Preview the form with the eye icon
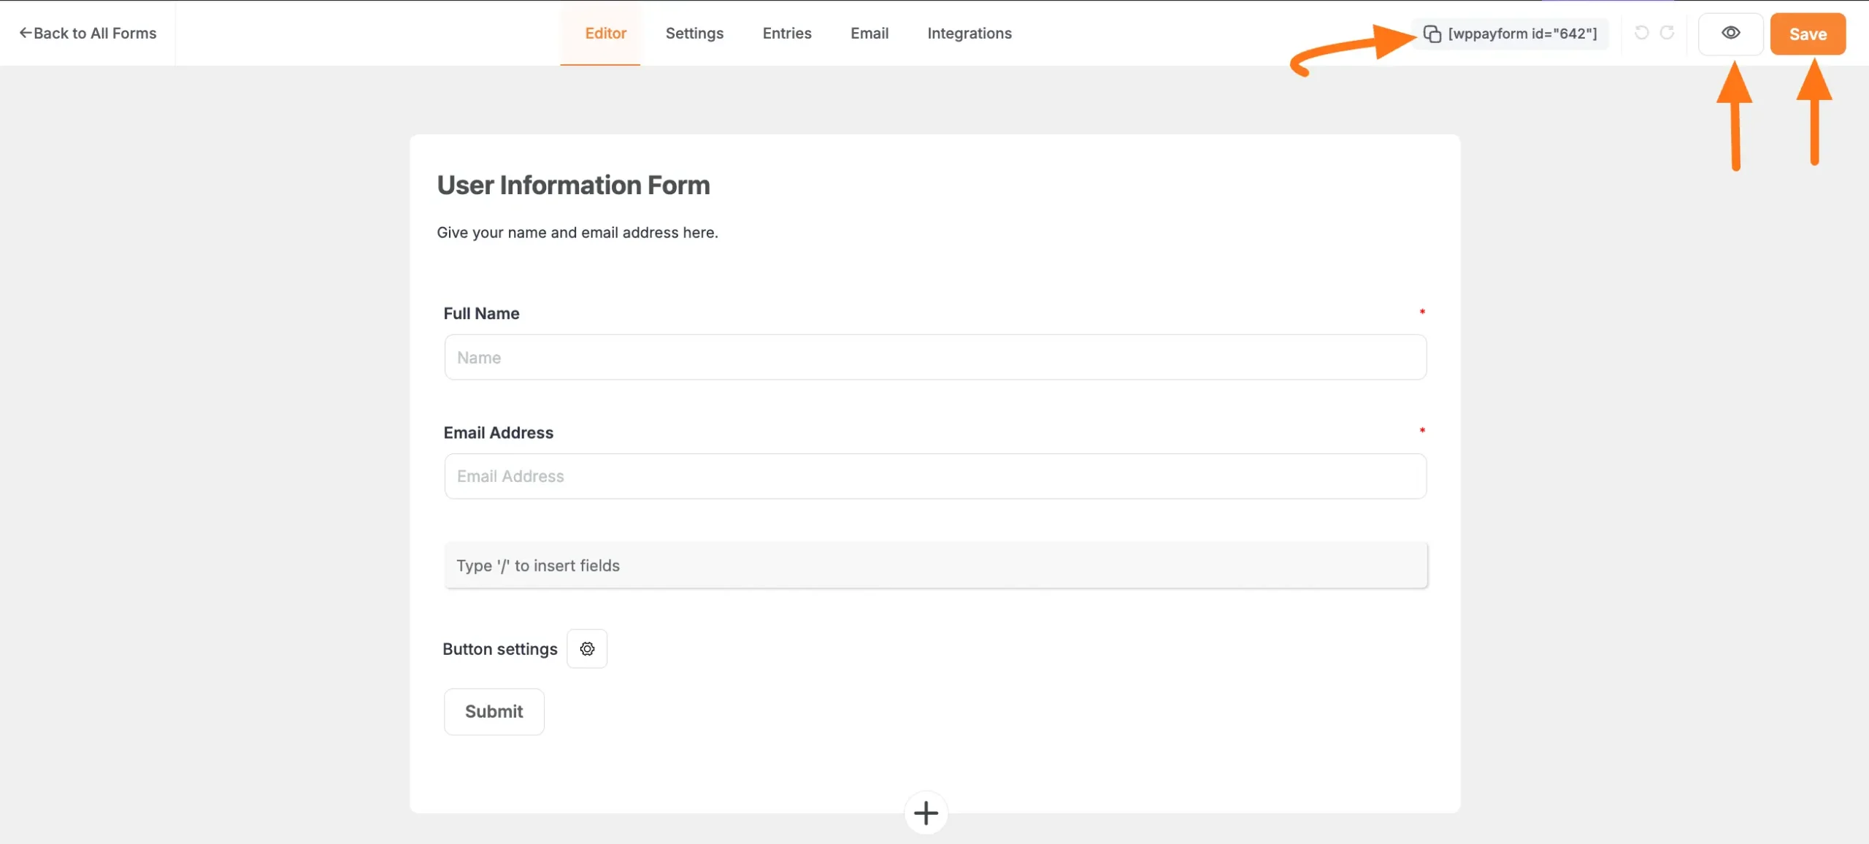This screenshot has width=1869, height=844. point(1731,33)
